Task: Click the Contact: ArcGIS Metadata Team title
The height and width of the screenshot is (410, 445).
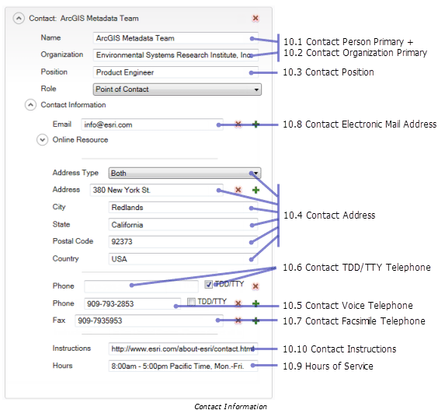Action: click(84, 19)
